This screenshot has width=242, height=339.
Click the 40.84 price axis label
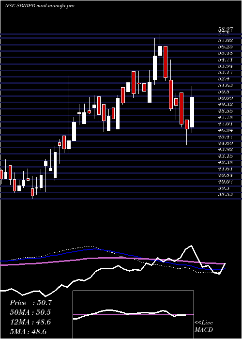click(x=225, y=175)
